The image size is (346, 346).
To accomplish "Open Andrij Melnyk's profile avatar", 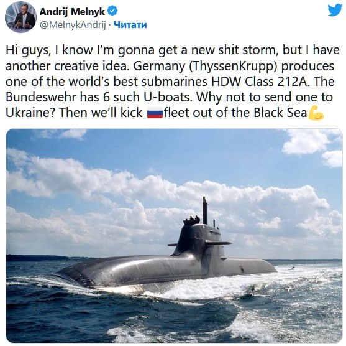I will [20, 17].
